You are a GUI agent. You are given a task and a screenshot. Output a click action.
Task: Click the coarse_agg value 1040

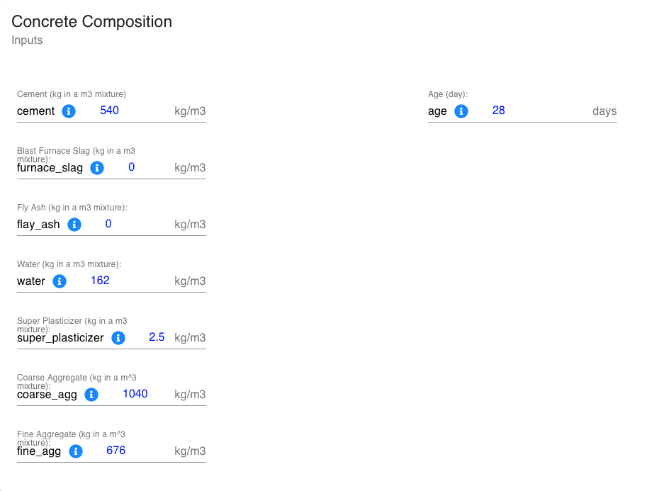135,394
